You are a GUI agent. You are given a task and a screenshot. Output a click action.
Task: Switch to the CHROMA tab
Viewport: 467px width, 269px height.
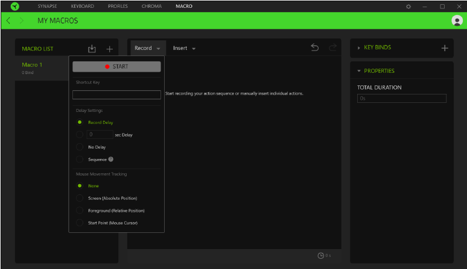coord(151,6)
